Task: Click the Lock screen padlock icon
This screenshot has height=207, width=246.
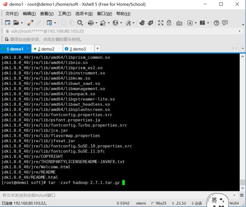Action: coord(169,23)
